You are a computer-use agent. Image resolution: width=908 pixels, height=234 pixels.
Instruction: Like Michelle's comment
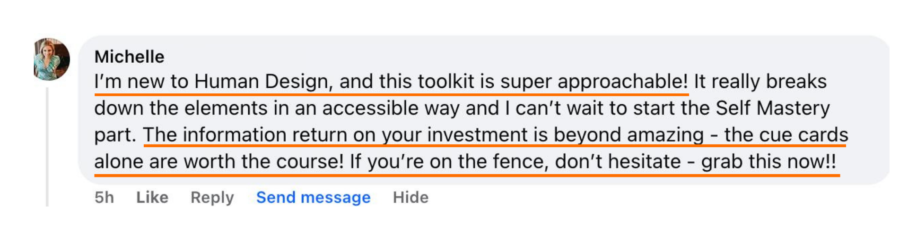[x=152, y=197]
